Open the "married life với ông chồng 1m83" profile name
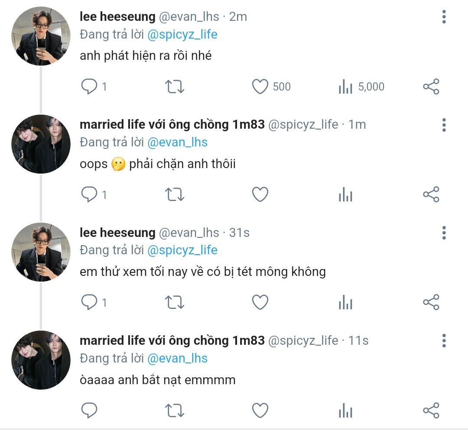 pyautogui.click(x=172, y=124)
